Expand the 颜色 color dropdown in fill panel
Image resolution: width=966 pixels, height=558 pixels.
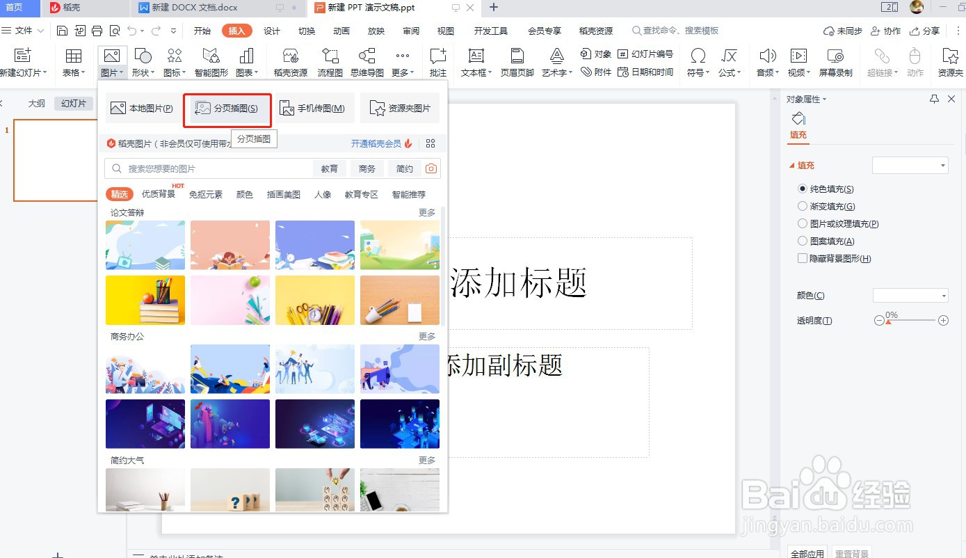pos(910,295)
